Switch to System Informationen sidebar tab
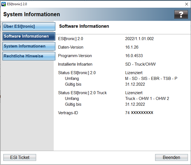The width and height of the screenshot is (191, 165). pyautogui.click(x=29, y=46)
